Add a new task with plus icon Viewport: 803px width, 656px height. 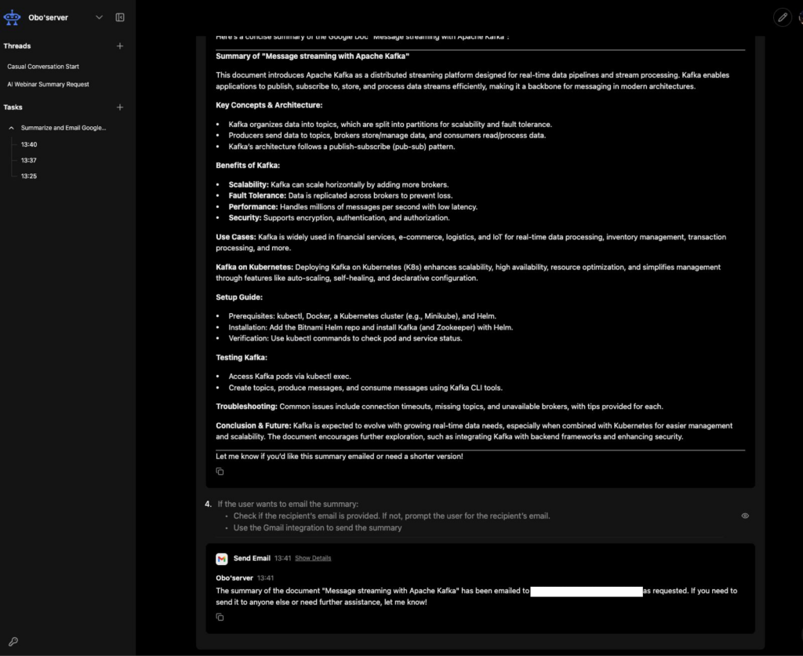[x=120, y=108]
